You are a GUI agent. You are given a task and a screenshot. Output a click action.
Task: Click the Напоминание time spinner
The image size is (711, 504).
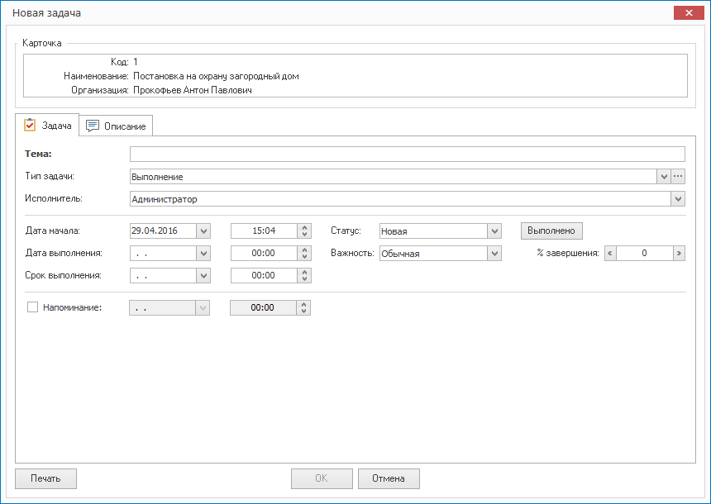coord(303,307)
